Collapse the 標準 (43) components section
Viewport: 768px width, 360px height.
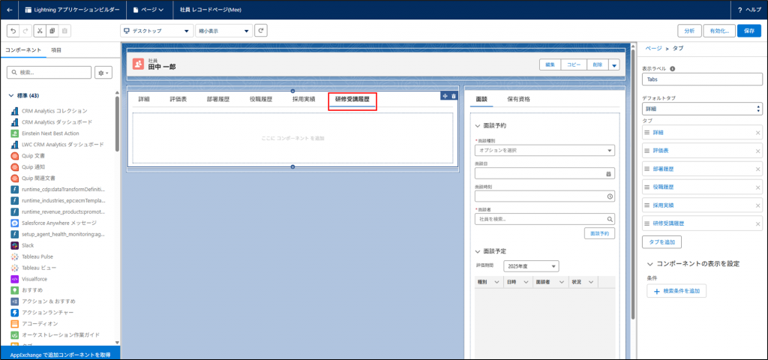[x=11, y=95]
